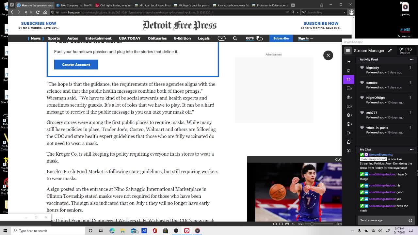Click the Detroit Free Press logo
418x235 pixels.
coord(180,25)
